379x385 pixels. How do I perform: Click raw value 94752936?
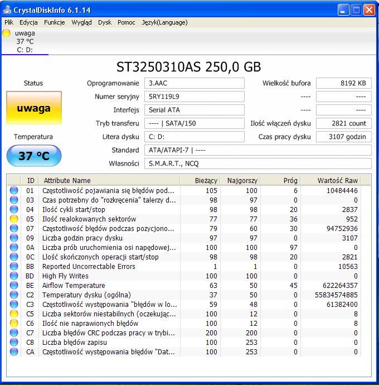coord(342,228)
